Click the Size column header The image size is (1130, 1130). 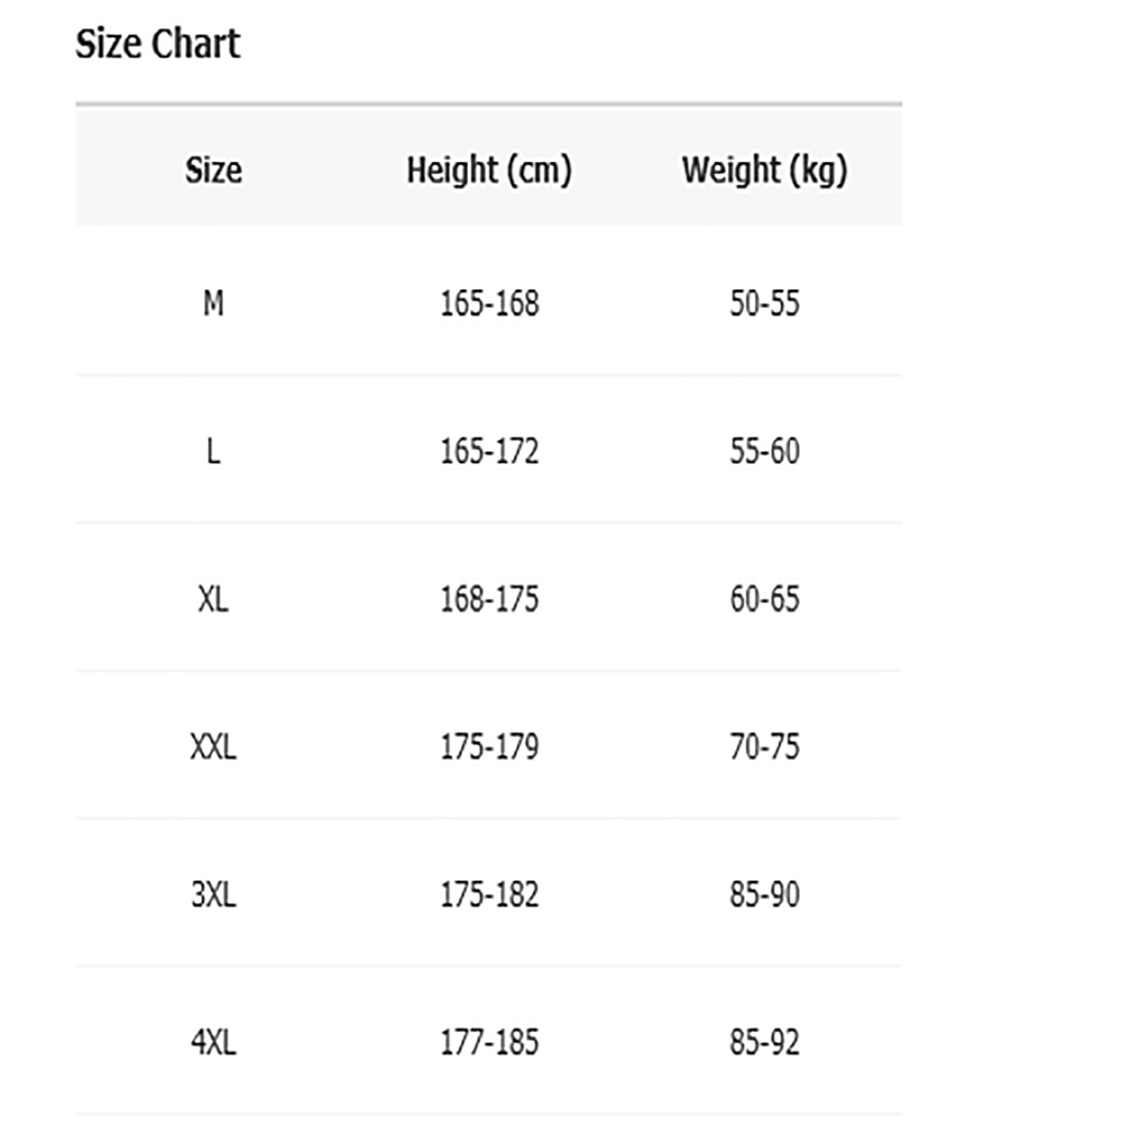(214, 170)
